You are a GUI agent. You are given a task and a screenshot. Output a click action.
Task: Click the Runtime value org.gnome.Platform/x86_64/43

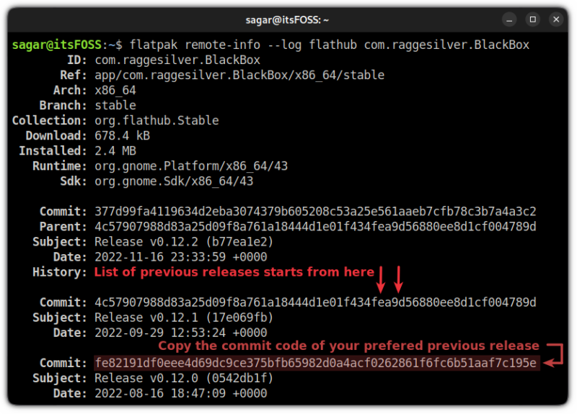click(x=191, y=166)
